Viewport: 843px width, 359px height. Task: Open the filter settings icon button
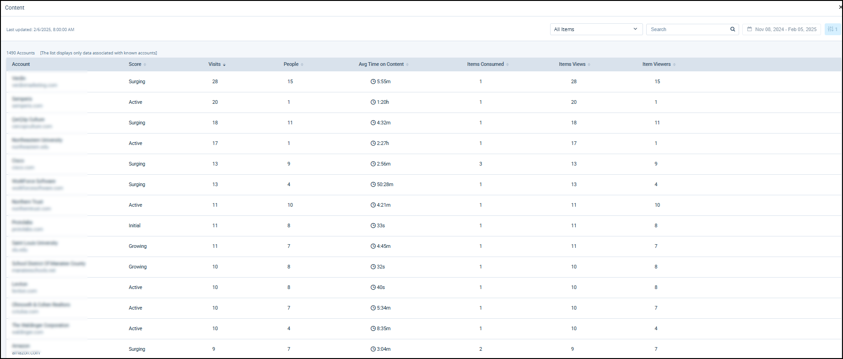[832, 29]
